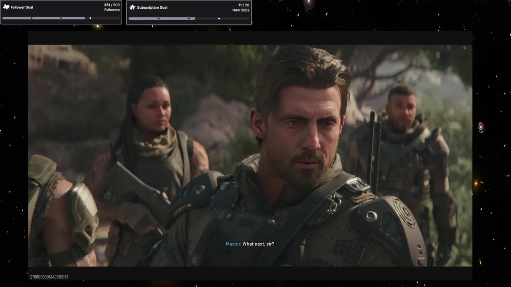Image resolution: width=511 pixels, height=287 pixels.
Task: Click the Follower Goal heart icon
Action: pos(6,7)
